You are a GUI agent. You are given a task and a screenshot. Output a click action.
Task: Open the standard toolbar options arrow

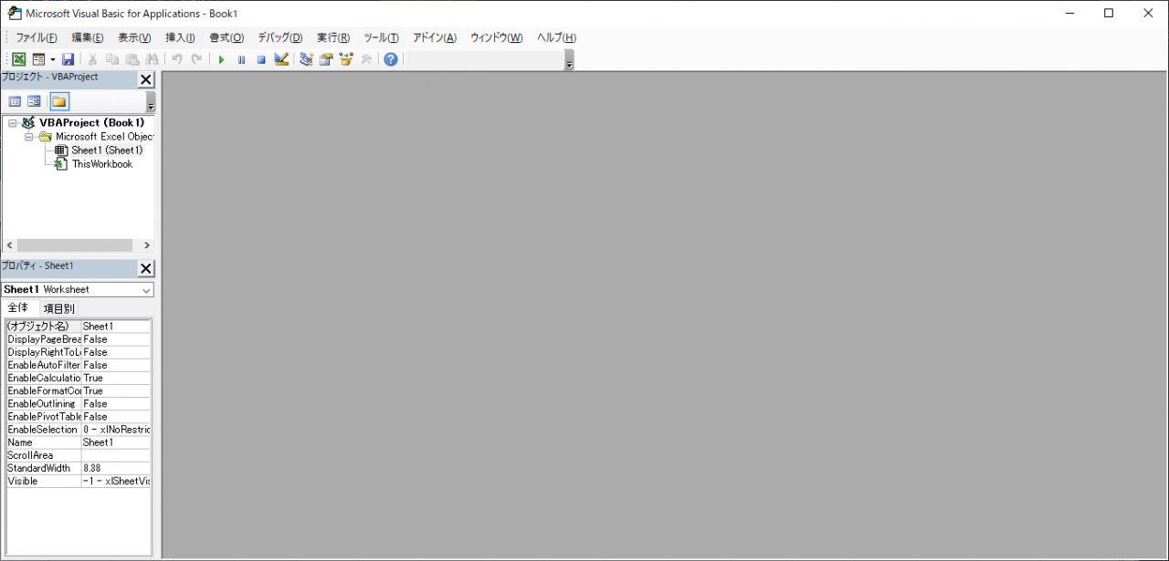point(570,60)
